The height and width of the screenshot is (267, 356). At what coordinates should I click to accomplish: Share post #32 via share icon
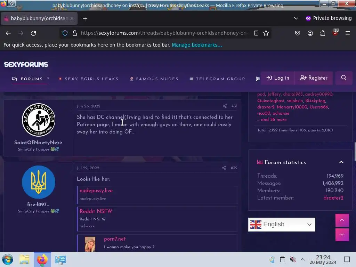click(224, 168)
